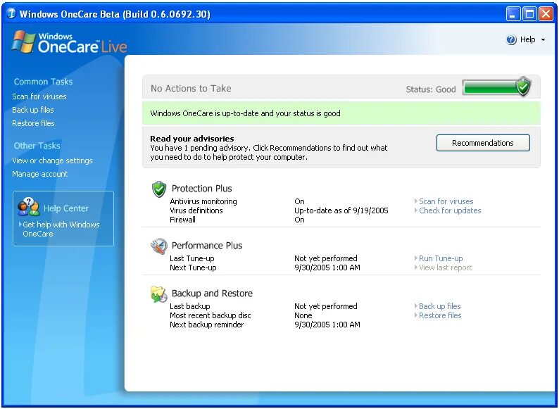Click the Help Center heading
559x409 pixels.
(66, 208)
